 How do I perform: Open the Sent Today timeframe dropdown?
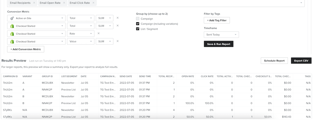221,35
